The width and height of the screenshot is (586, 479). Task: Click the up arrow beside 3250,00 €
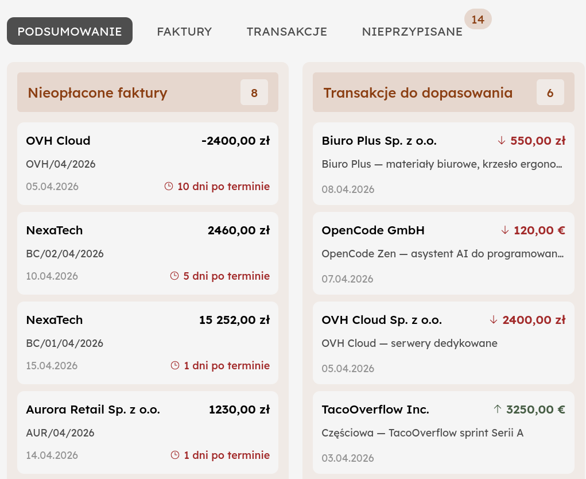[x=497, y=410]
